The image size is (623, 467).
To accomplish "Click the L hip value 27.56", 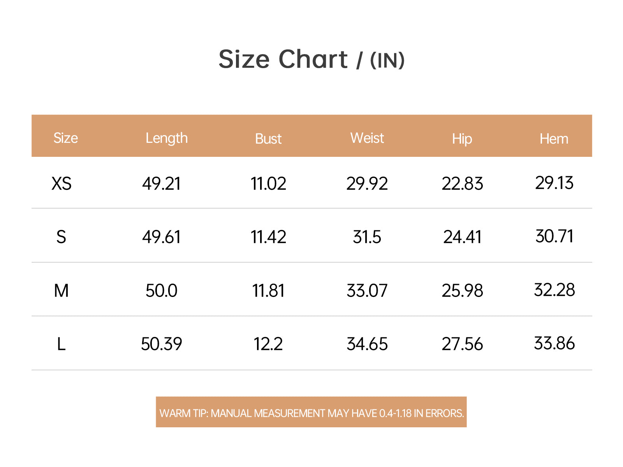I will click(x=462, y=344).
